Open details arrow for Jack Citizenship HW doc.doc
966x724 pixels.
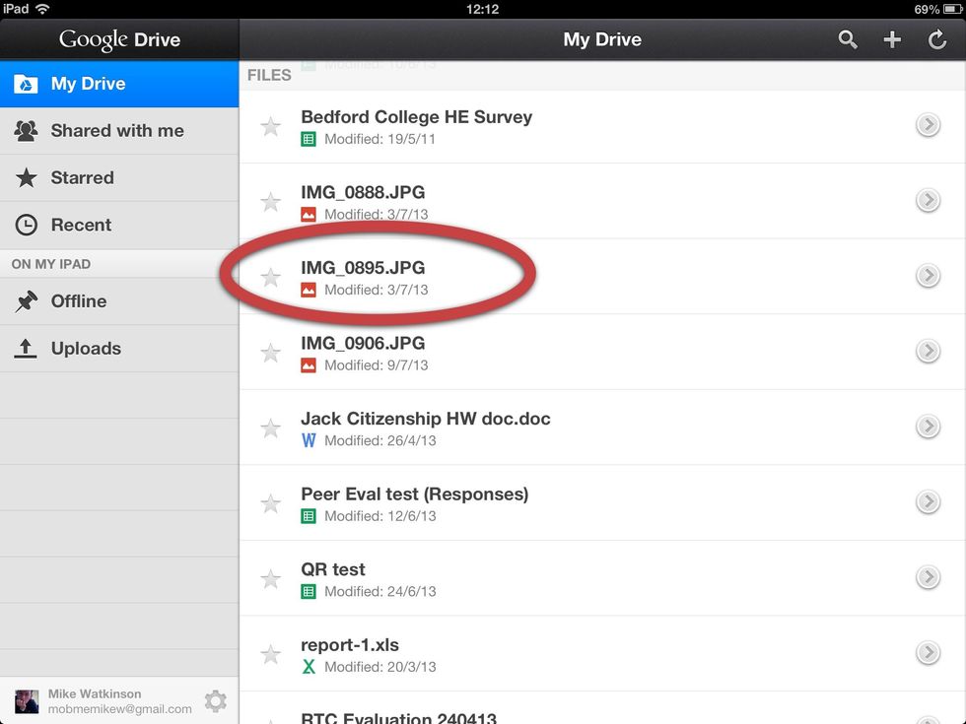tap(928, 427)
